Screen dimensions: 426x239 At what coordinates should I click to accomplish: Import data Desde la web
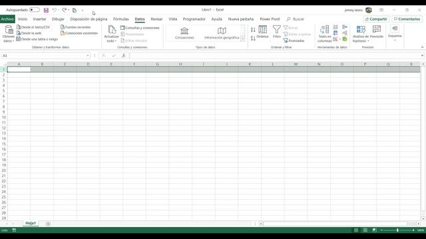point(29,33)
